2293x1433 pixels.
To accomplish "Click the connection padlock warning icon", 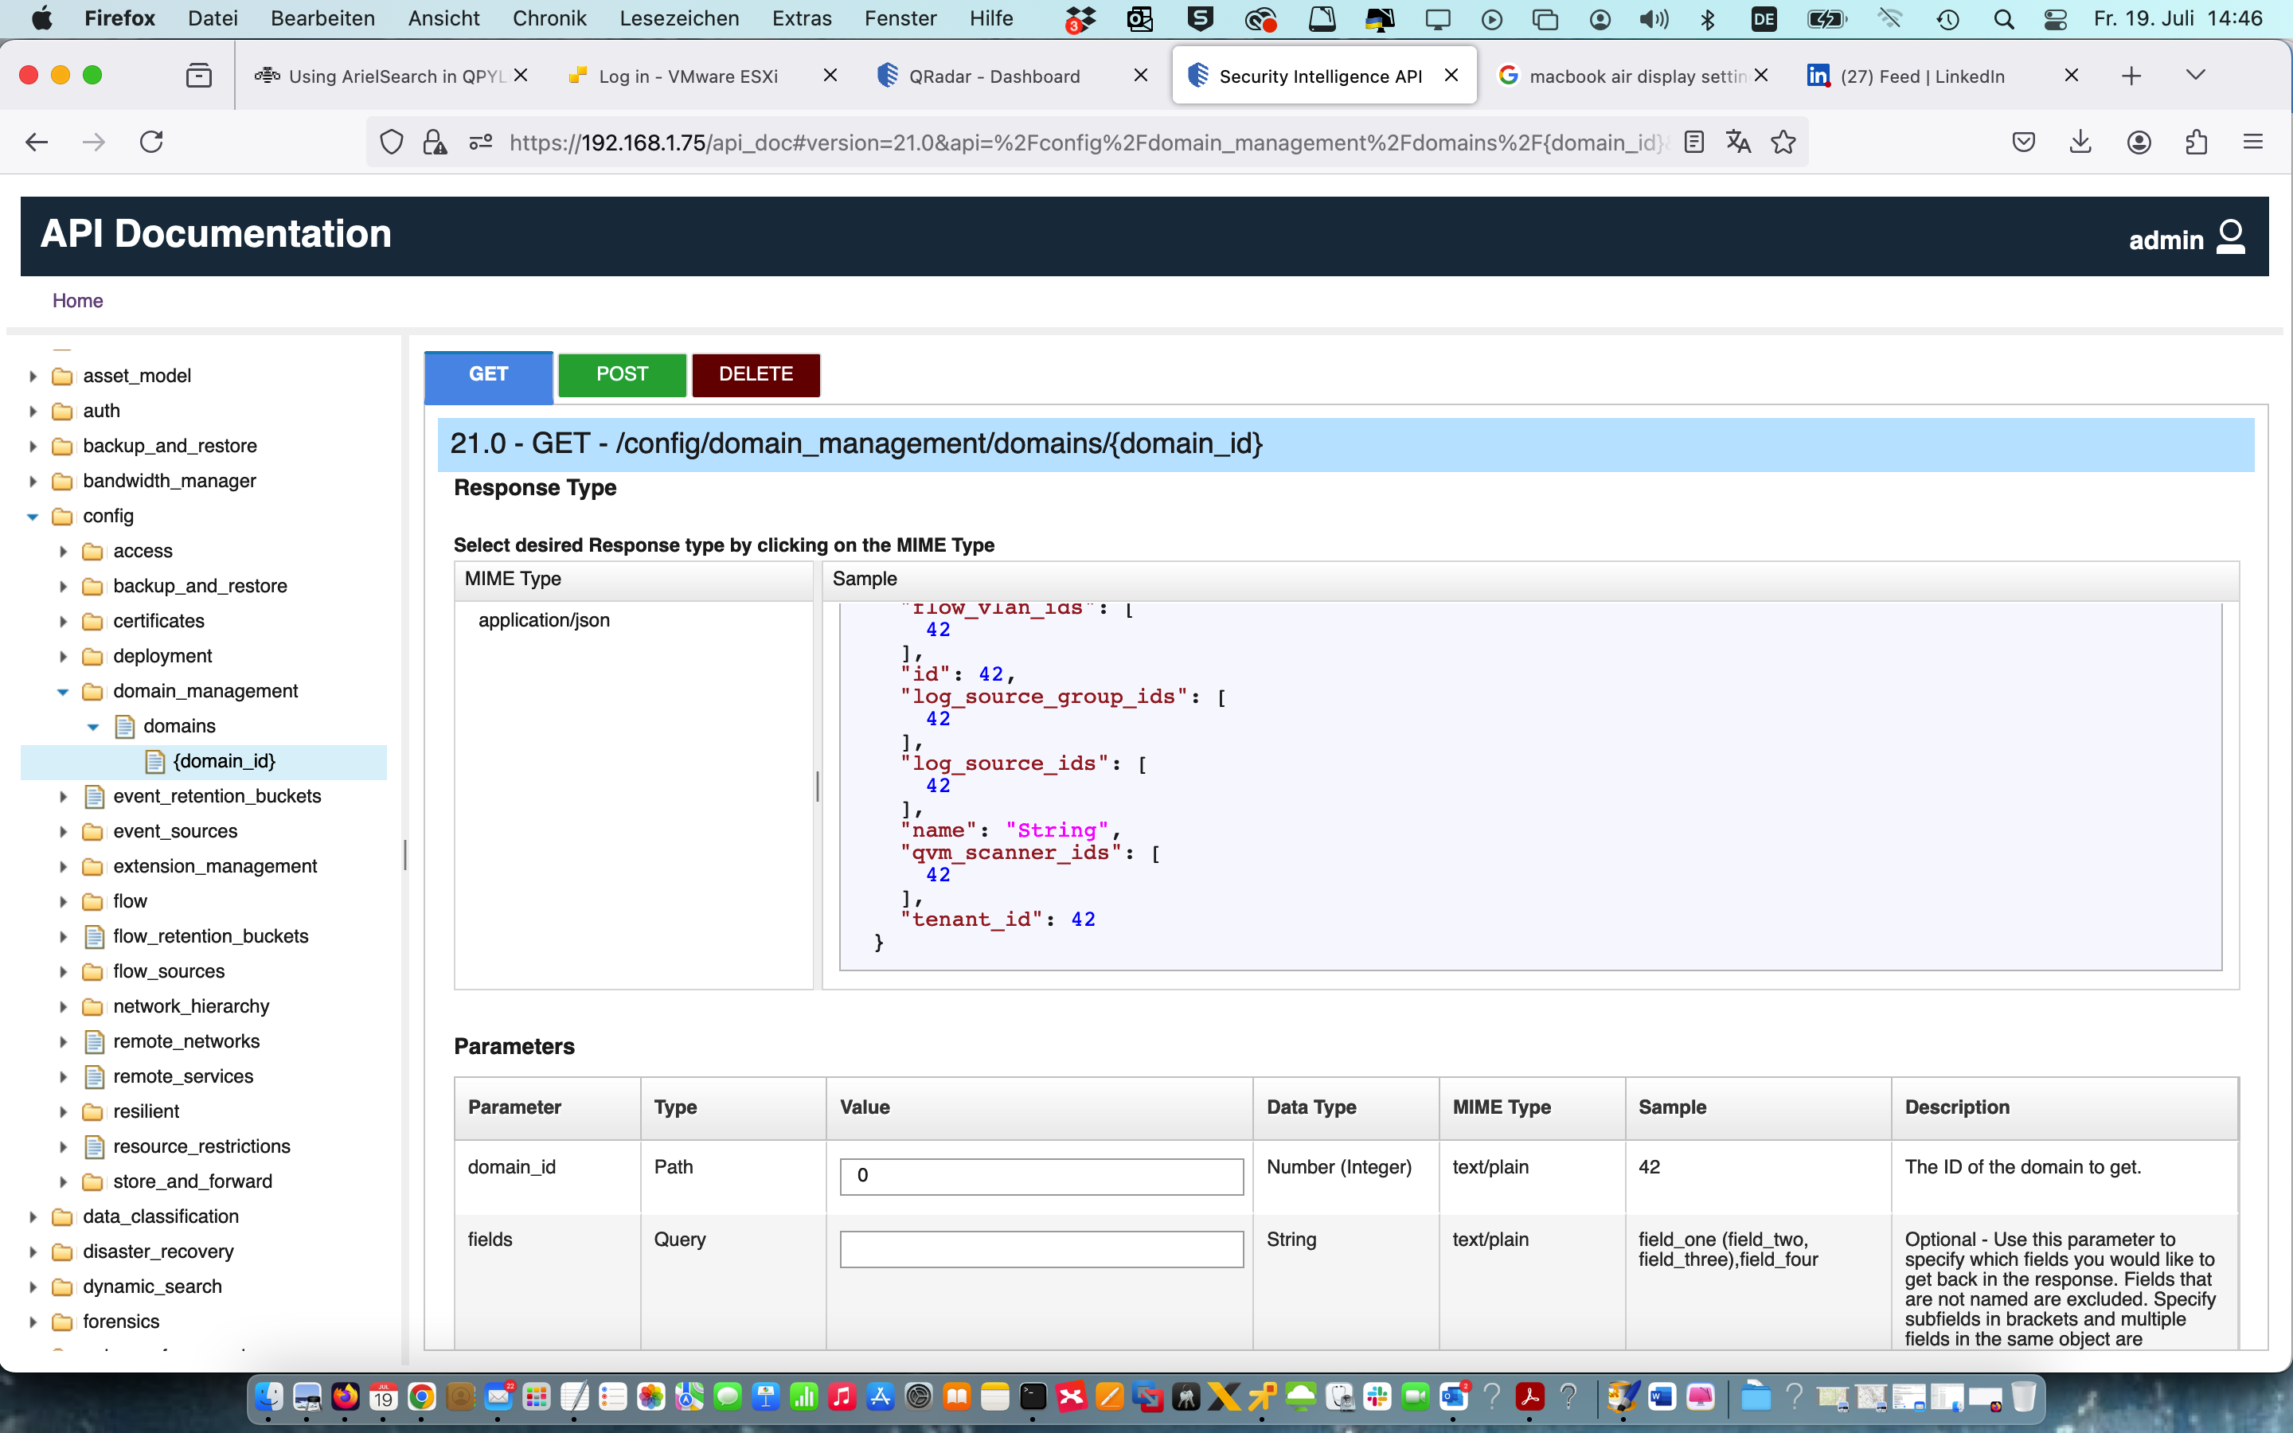I will coord(435,143).
